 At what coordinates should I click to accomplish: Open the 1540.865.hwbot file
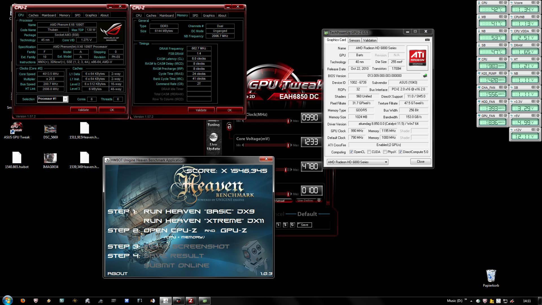pyautogui.click(x=17, y=160)
